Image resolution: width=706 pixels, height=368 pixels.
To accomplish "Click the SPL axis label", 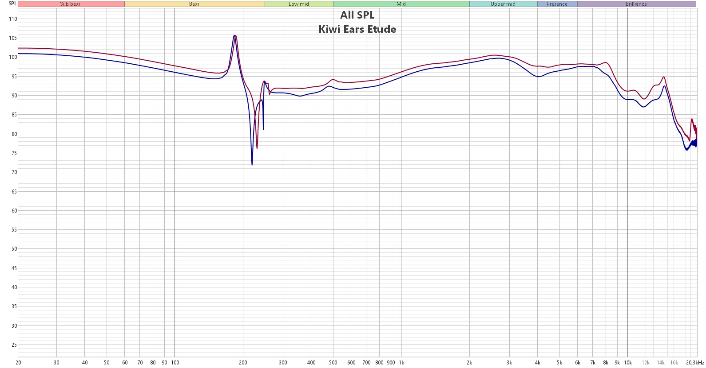I will (x=12, y=4).
